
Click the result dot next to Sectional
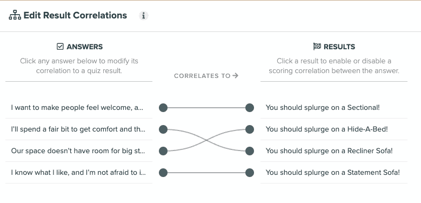coord(250,108)
